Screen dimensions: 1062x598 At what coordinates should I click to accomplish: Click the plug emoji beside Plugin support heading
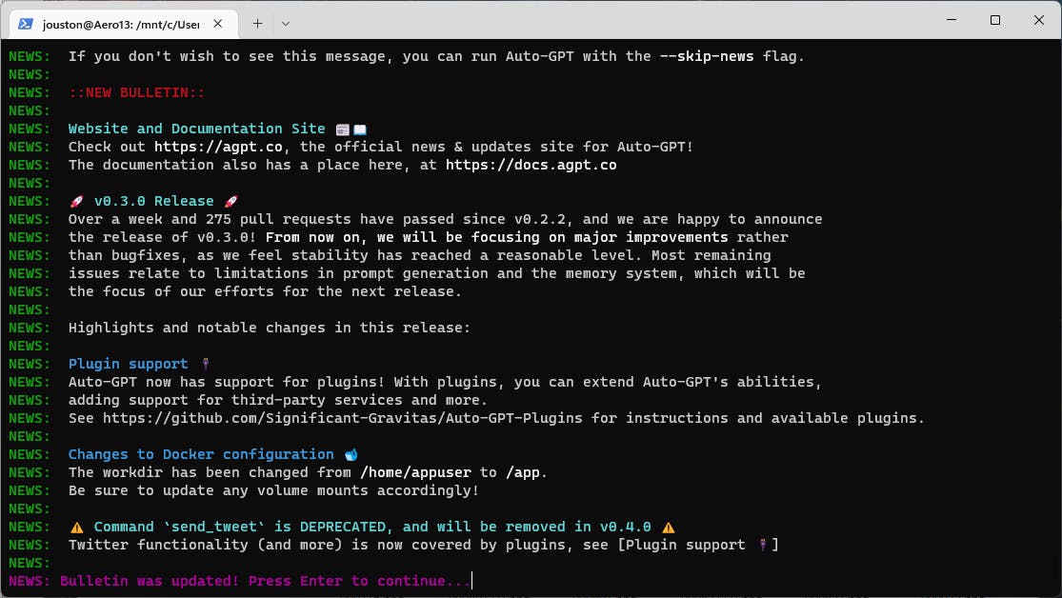[206, 365]
